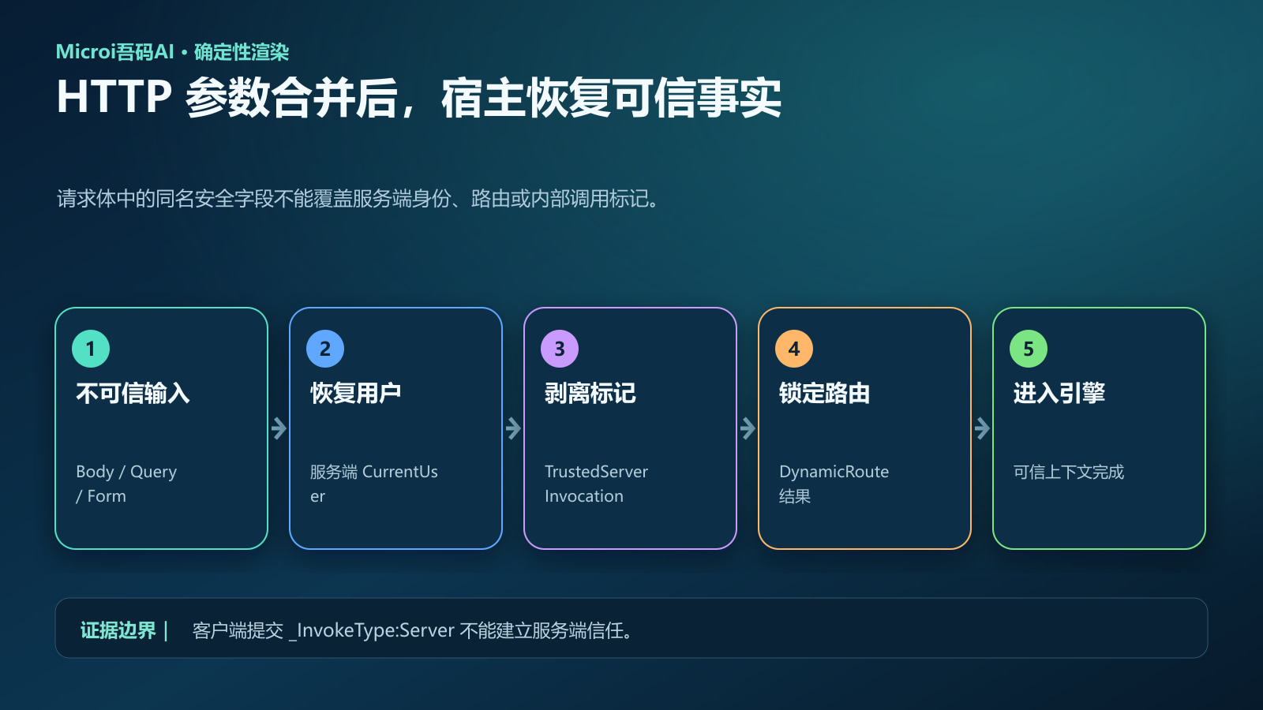
Task: Click the 可信上下文完成 text
Action: (x=1069, y=472)
